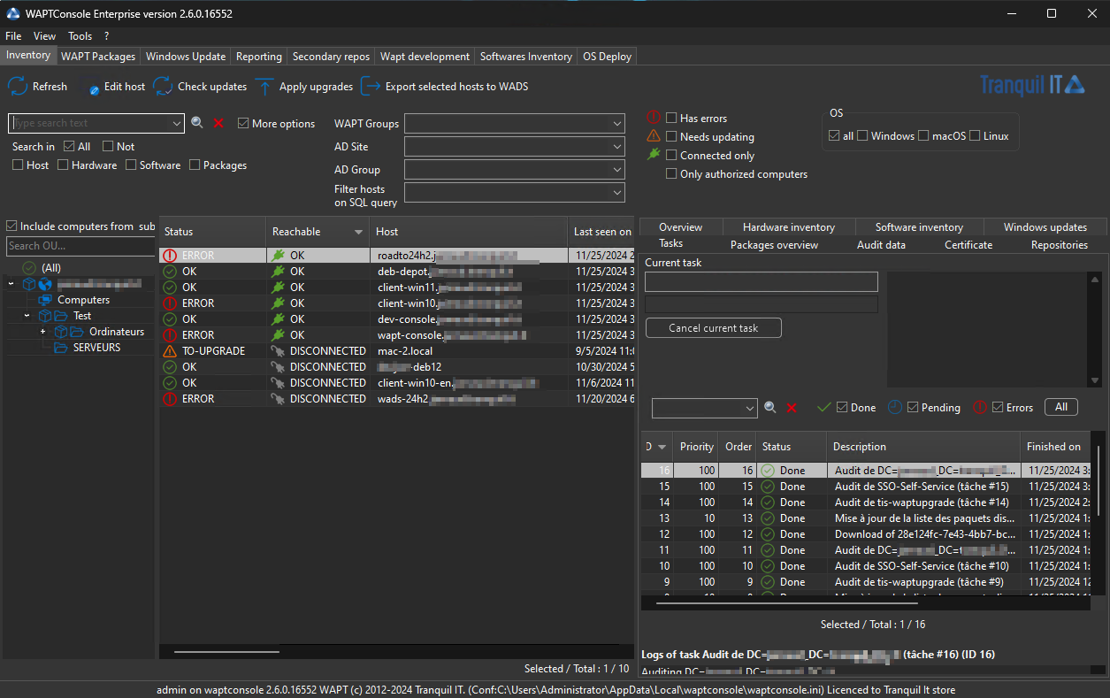Click the SERVEURS folder icon in tree

61,348
